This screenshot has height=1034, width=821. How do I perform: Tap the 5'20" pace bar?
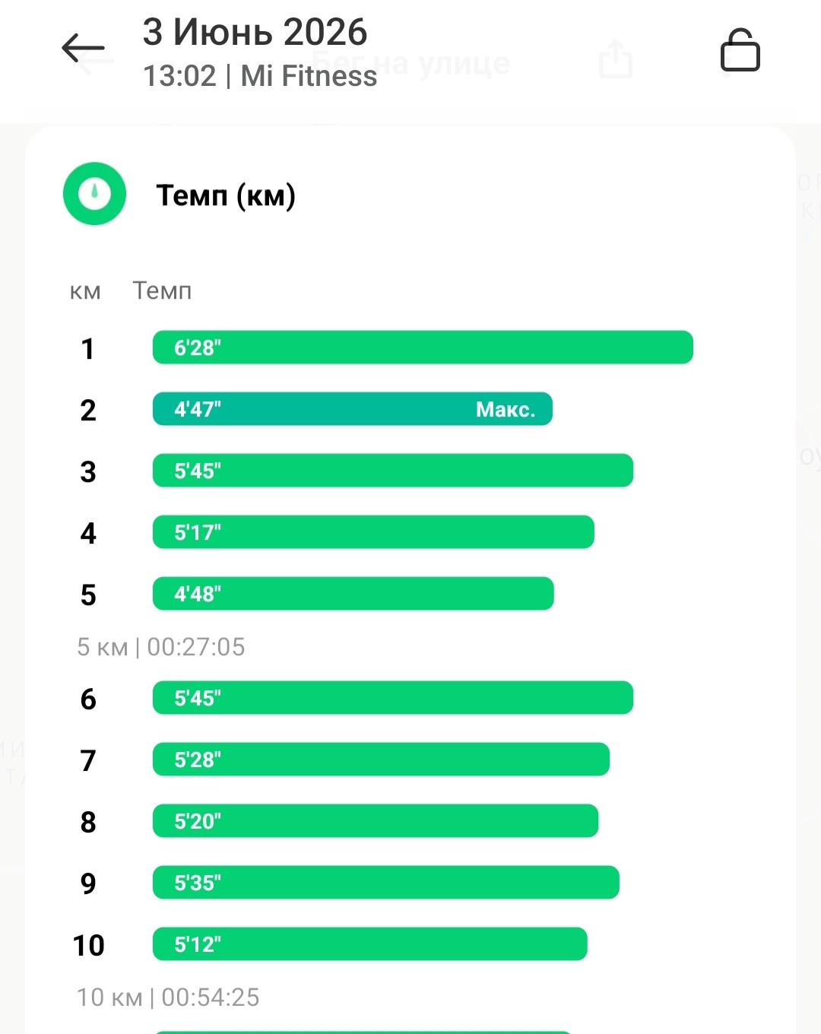(376, 821)
